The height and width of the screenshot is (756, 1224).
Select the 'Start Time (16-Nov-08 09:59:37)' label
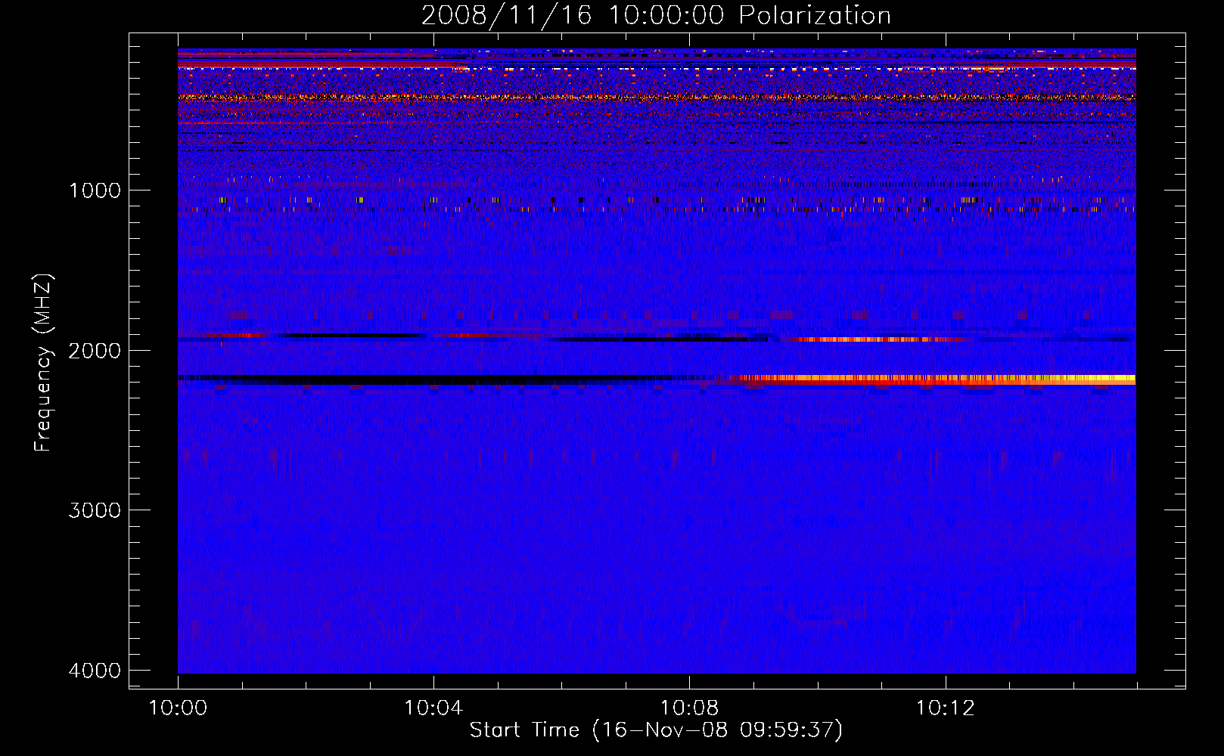656,730
